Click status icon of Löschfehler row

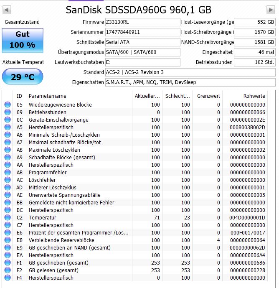click(x=8, y=180)
